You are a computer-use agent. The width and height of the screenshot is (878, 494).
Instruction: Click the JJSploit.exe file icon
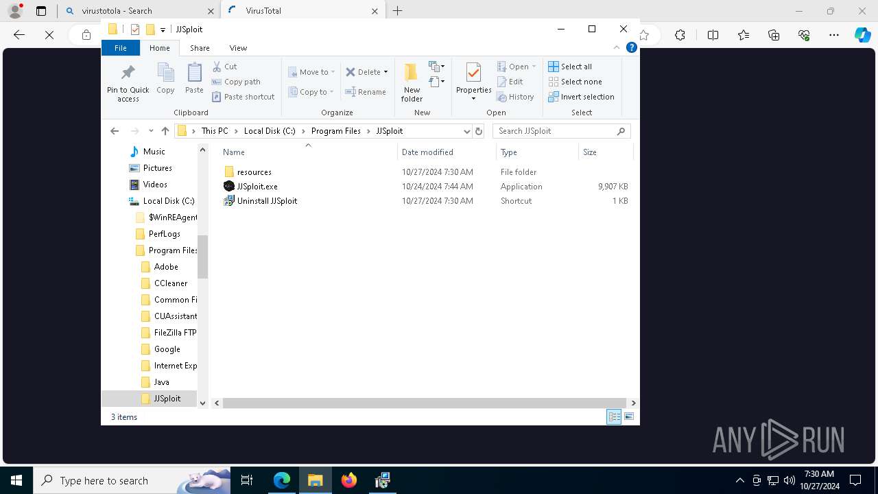coord(229,186)
